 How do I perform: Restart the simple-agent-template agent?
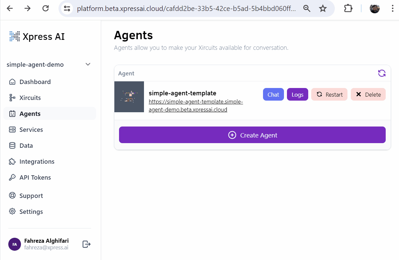pos(329,94)
